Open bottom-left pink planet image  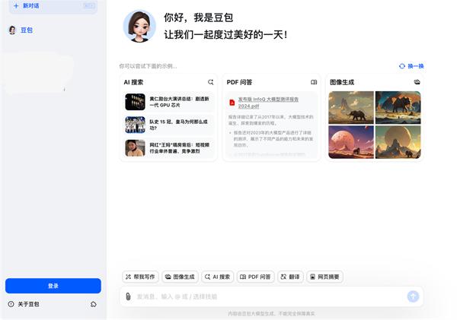point(351,142)
